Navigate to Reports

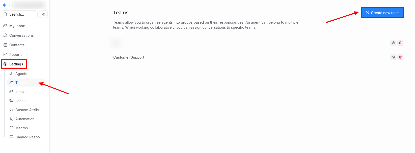(x=16, y=55)
